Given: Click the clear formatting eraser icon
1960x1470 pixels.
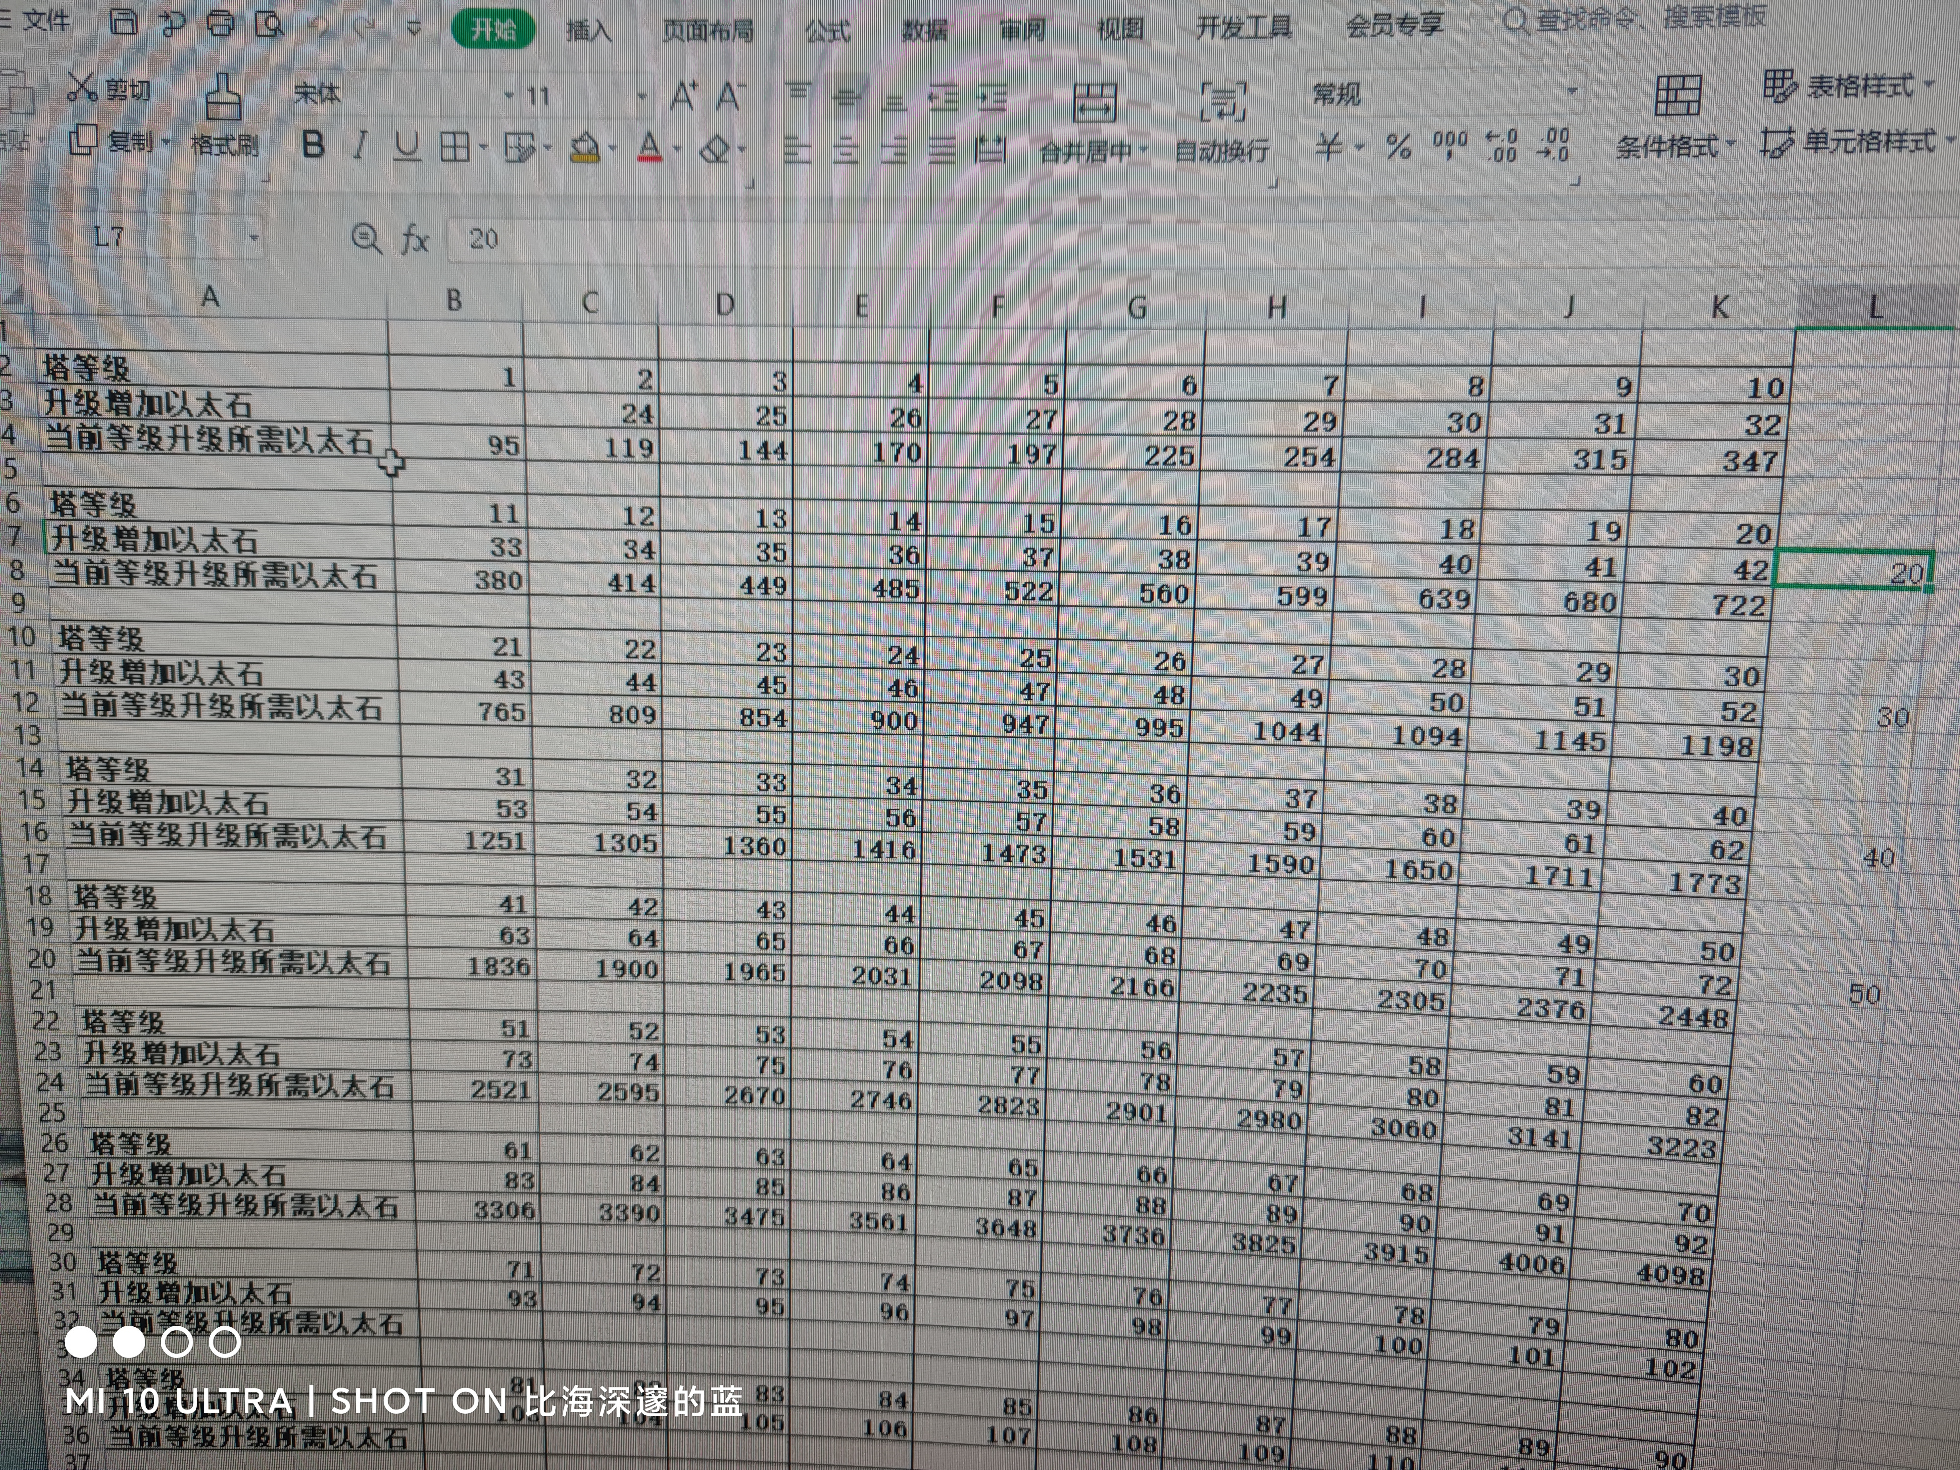Looking at the screenshot, I should coord(714,149).
